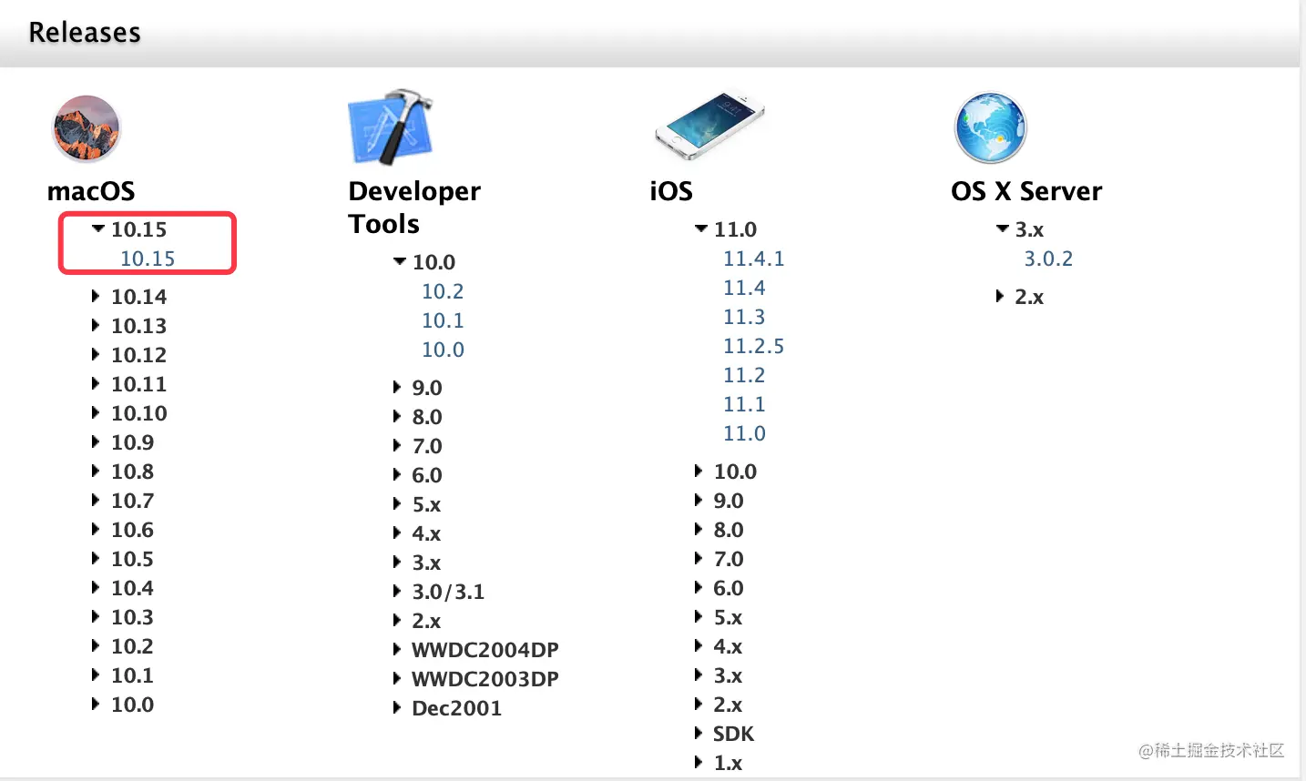Open iOS 11.2 release link
Screen dimensions: 1306x781
(744, 375)
